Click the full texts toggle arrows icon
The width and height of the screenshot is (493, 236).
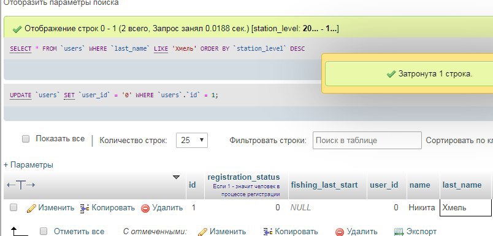21,185
